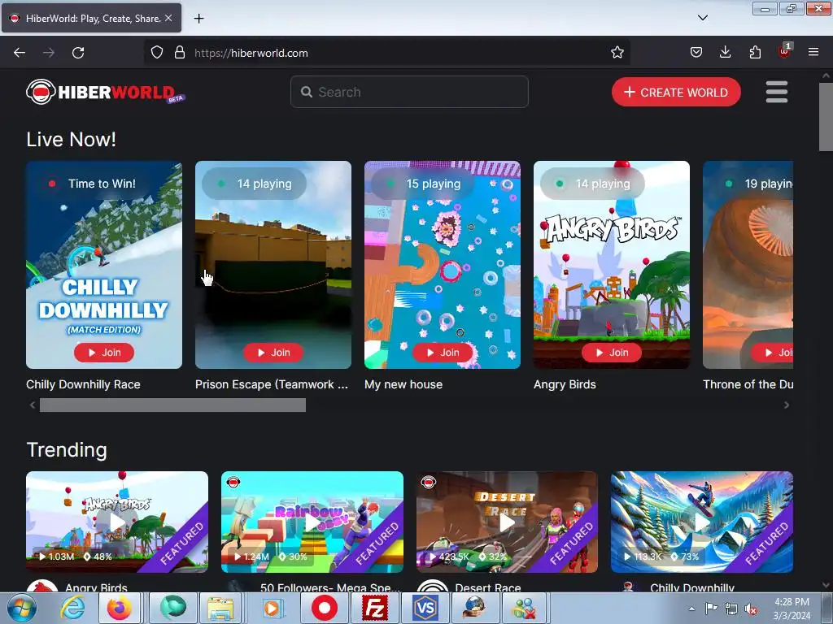Click the red record circle taskbar icon
The height and width of the screenshot is (624, 833).
(x=324, y=608)
